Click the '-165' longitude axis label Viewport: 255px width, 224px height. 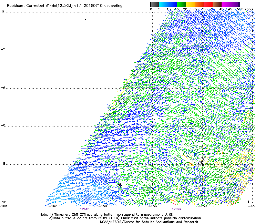[3, 206]
